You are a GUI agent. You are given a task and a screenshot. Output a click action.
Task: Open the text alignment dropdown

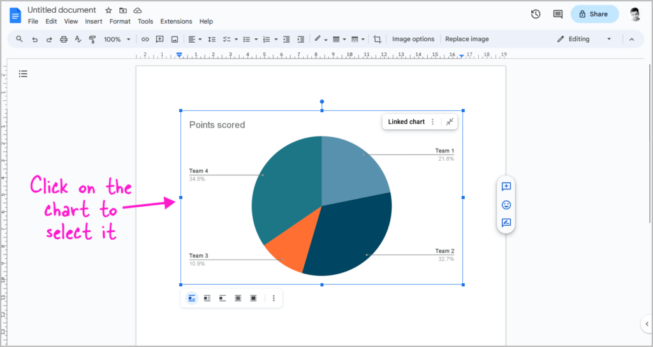(194, 39)
